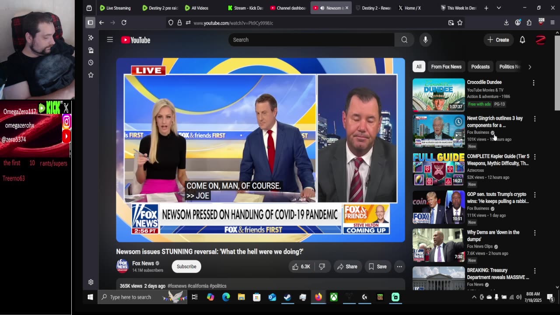Image resolution: width=560 pixels, height=315 pixels.
Task: Open Steam from the taskbar
Action: coord(287,297)
